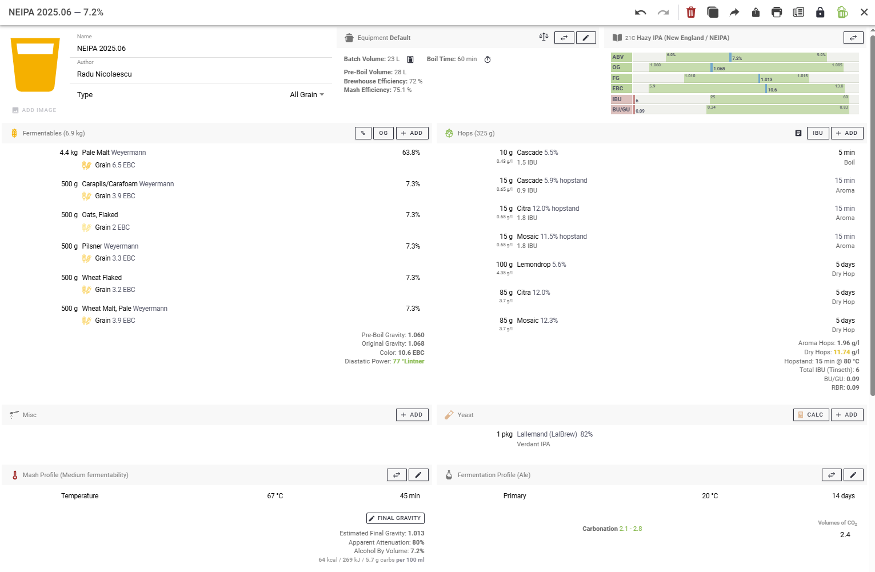
Task: Toggle fermentables percentage view button
Action: pyautogui.click(x=363, y=133)
